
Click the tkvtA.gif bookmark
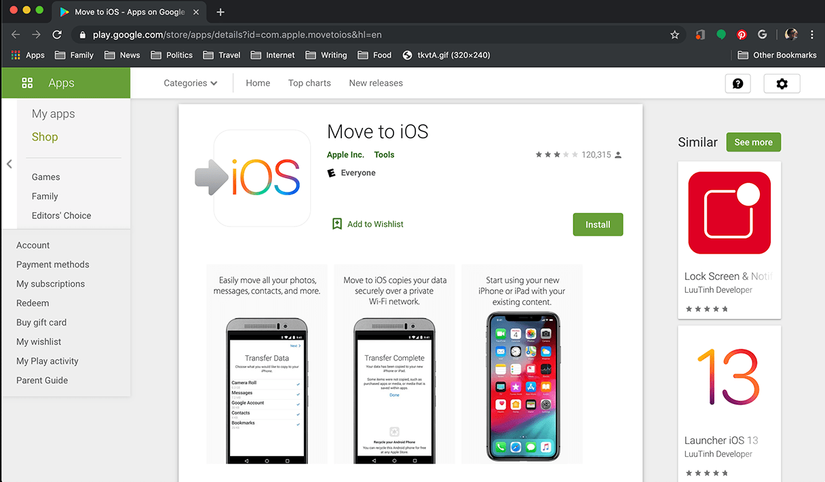(x=446, y=55)
